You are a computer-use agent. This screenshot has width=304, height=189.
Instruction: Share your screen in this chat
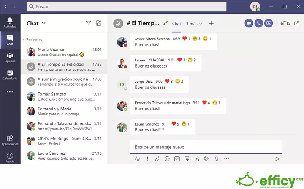[269, 23]
